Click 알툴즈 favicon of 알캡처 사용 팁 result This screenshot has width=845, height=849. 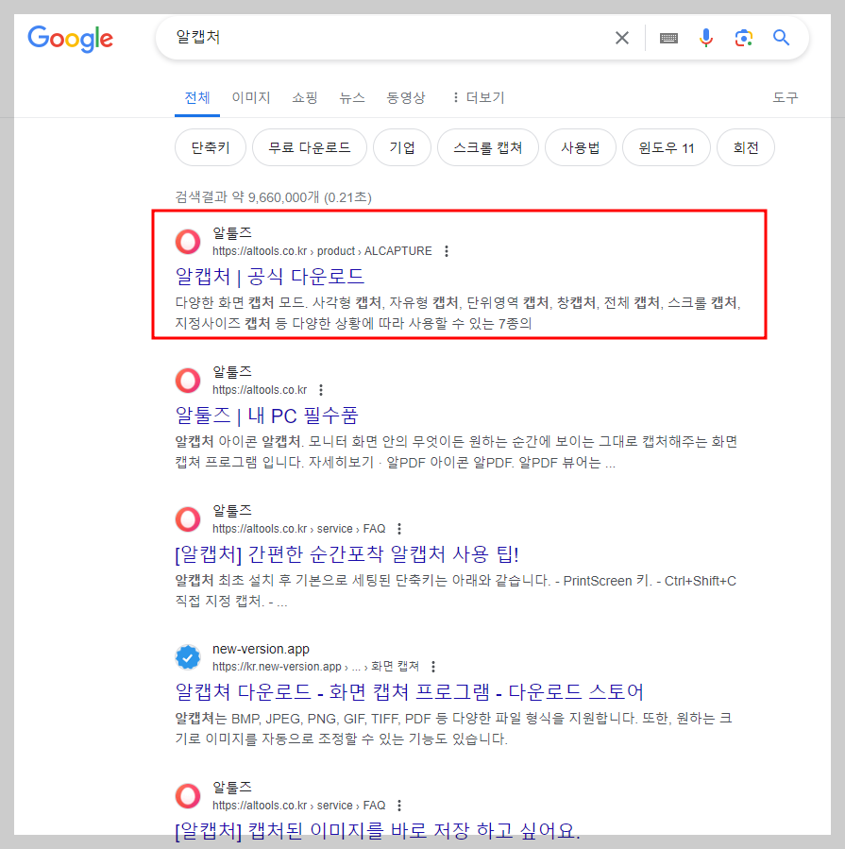click(x=188, y=518)
